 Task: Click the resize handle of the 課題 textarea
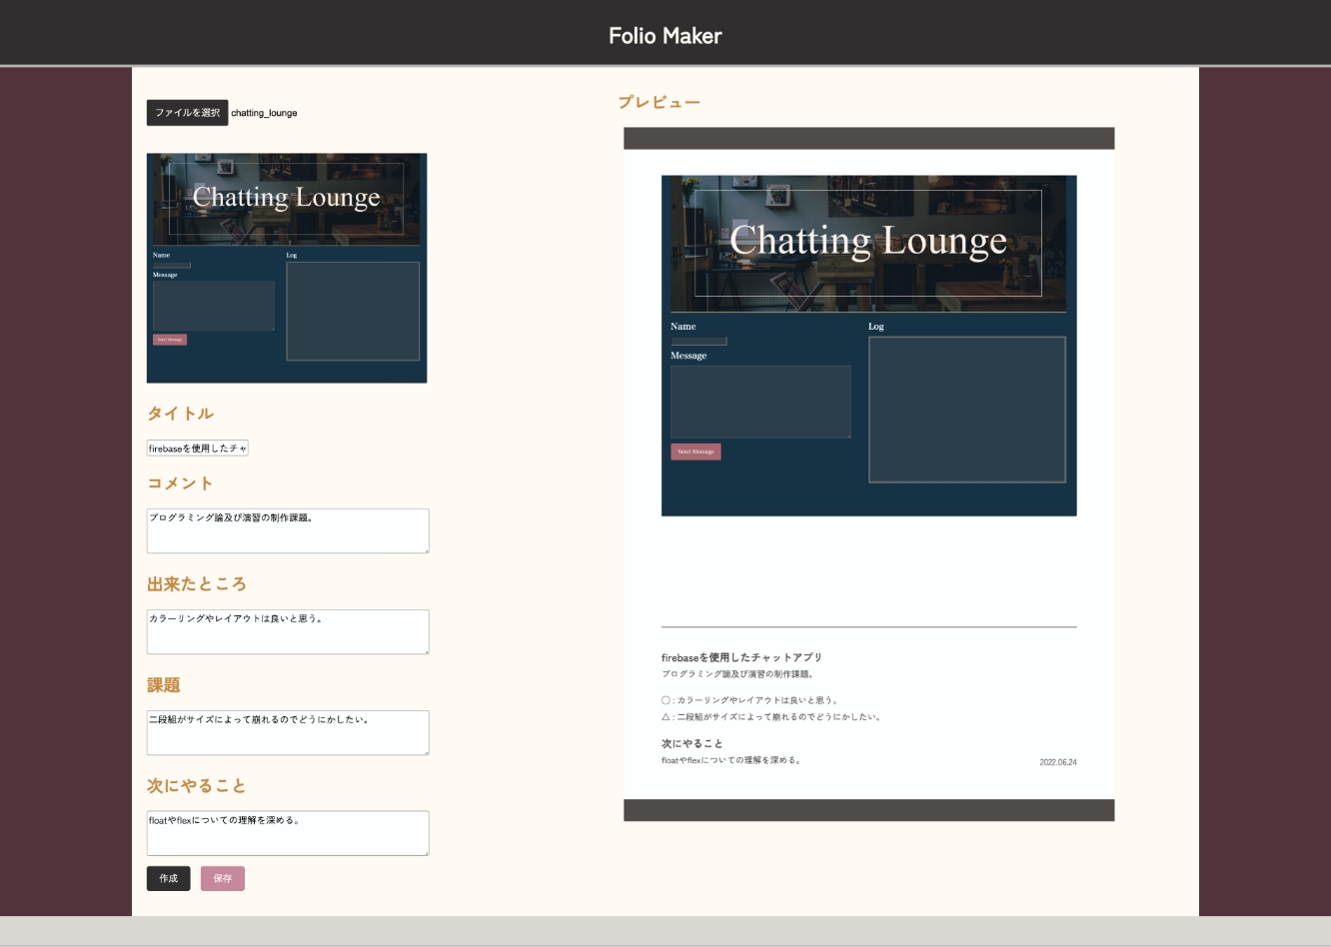tap(426, 751)
